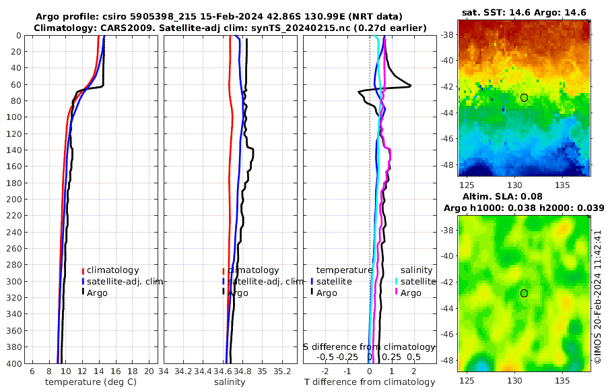
Task: Click the Argo h1000 h2000 values line
Action: (x=524, y=208)
